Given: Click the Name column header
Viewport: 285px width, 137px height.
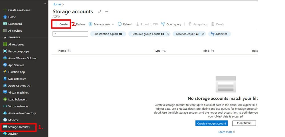Looking at the screenshot, I should [62, 51].
